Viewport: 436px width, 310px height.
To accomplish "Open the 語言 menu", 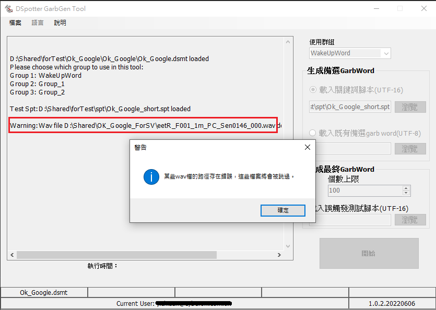I will (38, 23).
